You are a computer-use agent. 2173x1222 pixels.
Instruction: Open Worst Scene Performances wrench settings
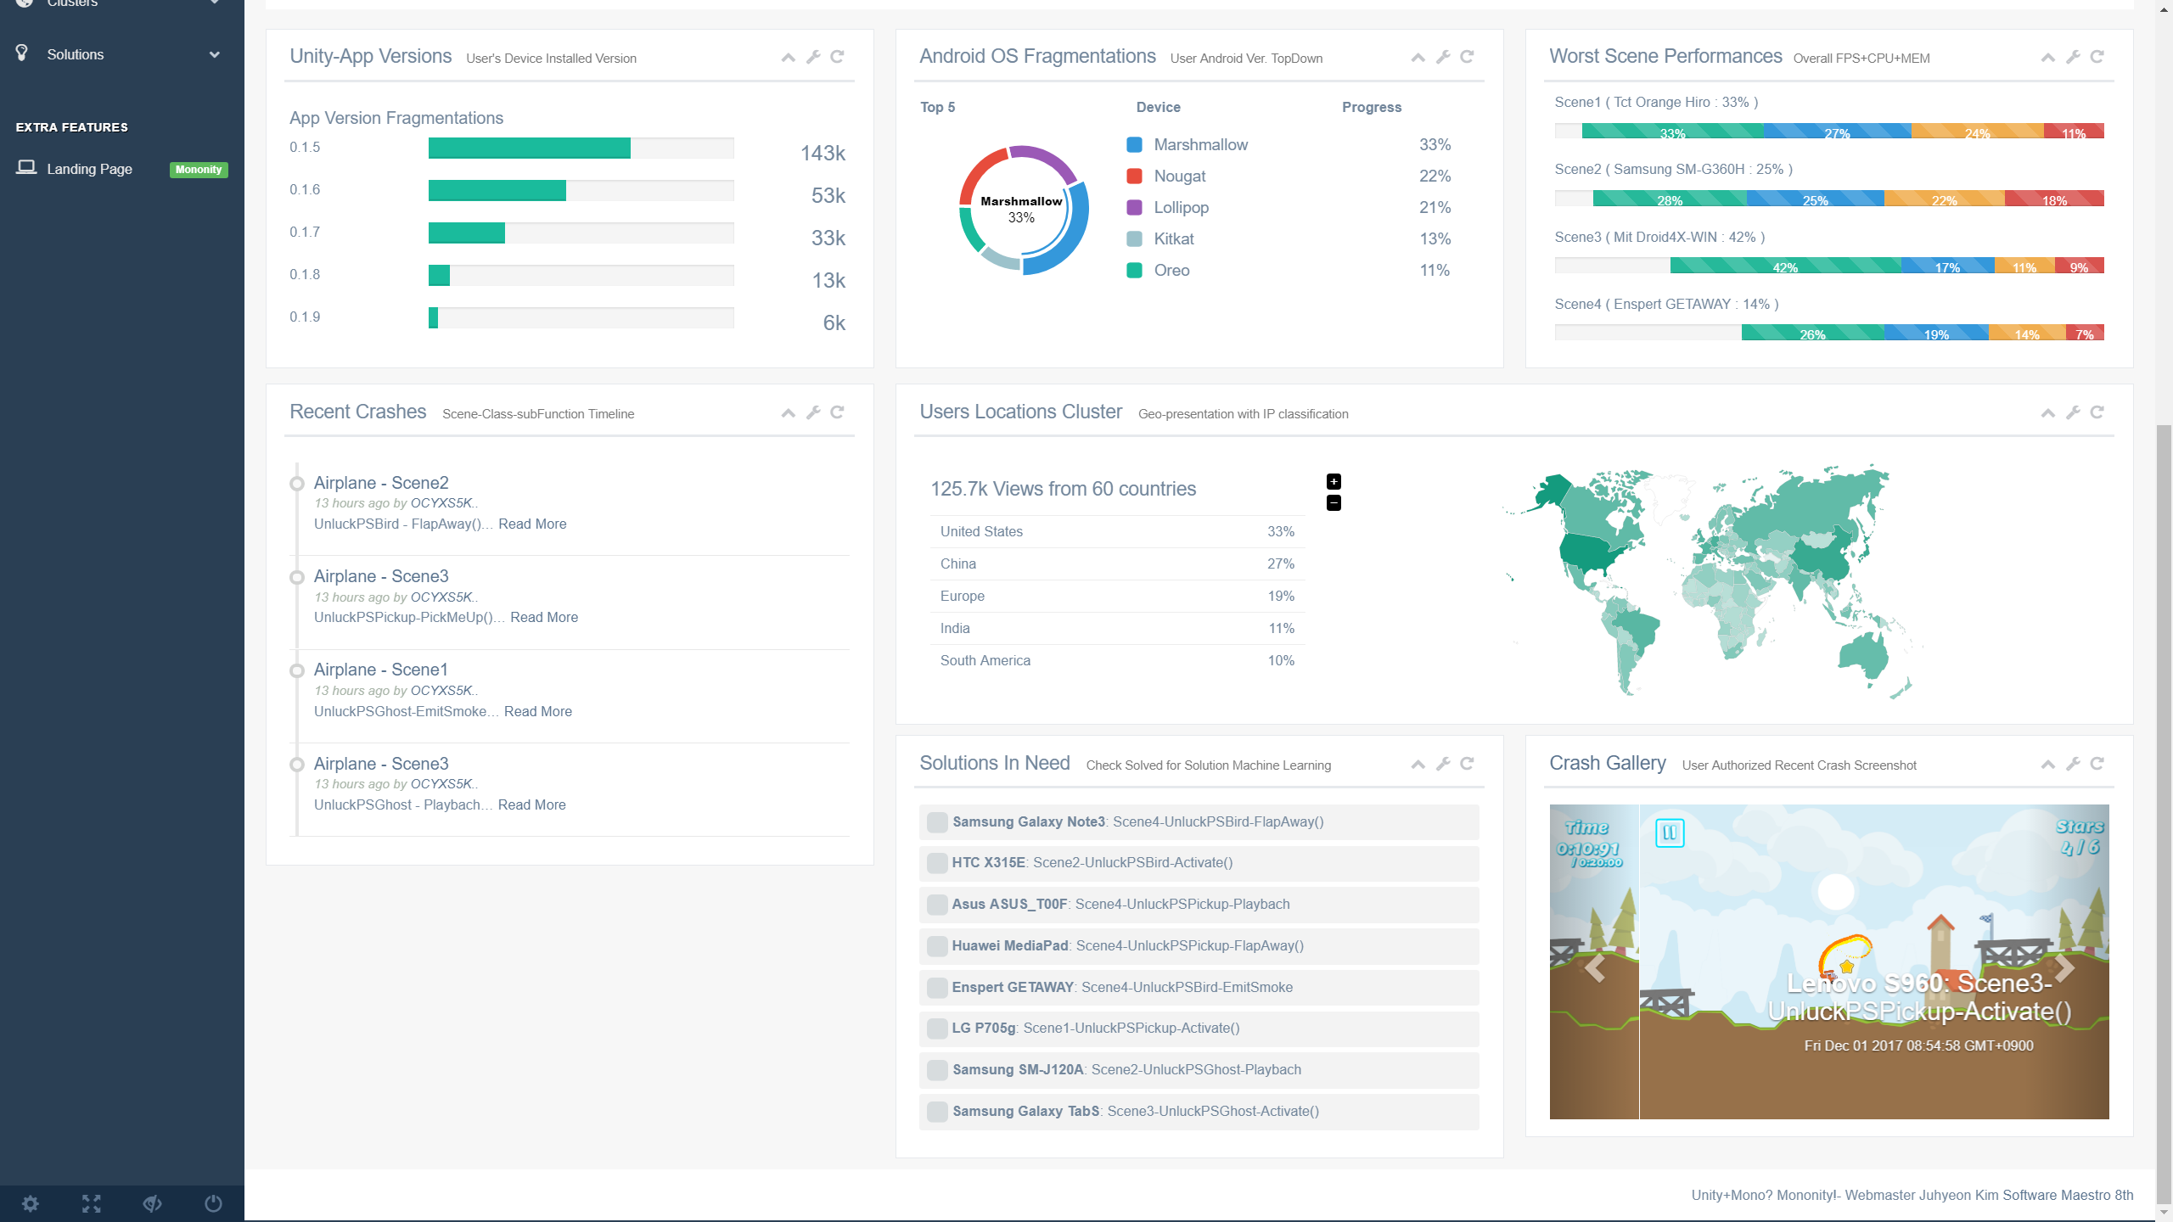click(x=2073, y=57)
